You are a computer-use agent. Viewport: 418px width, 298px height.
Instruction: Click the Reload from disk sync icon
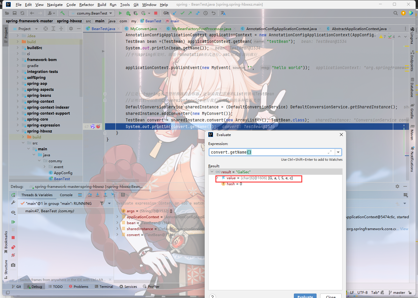click(x=22, y=13)
